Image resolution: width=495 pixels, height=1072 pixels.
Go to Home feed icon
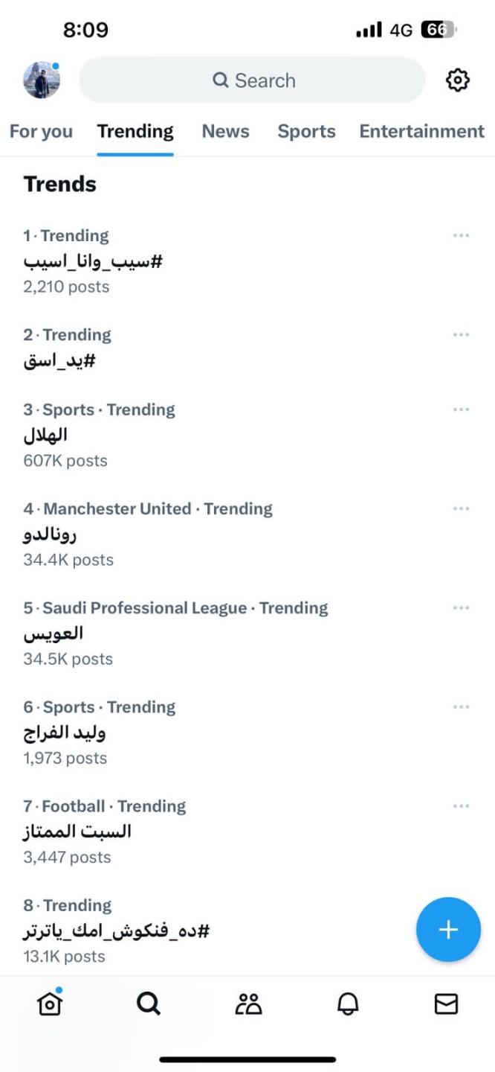(50, 1004)
